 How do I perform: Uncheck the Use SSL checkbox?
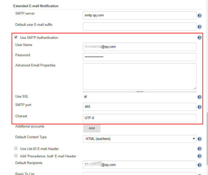click(85, 97)
